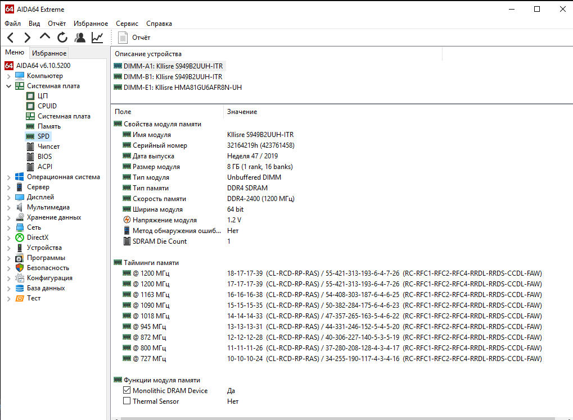Select DIMM-E1: Kllisre HMA81GU6AFR8N-UH device
Image resolution: width=573 pixels, height=420 pixels.
click(178, 88)
